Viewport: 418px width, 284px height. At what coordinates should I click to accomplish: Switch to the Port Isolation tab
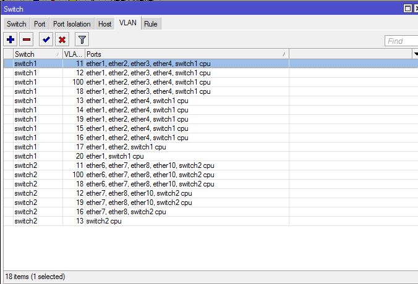click(x=72, y=24)
